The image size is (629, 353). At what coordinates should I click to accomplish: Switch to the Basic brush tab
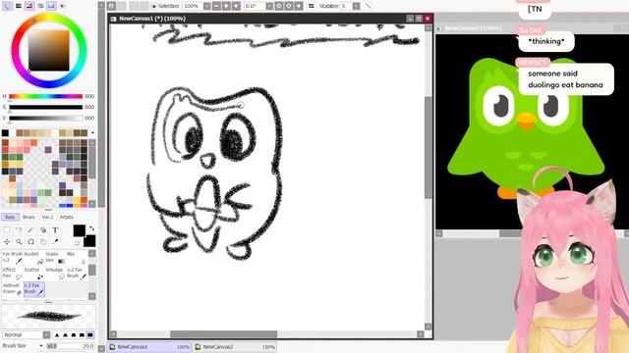pos(10,217)
